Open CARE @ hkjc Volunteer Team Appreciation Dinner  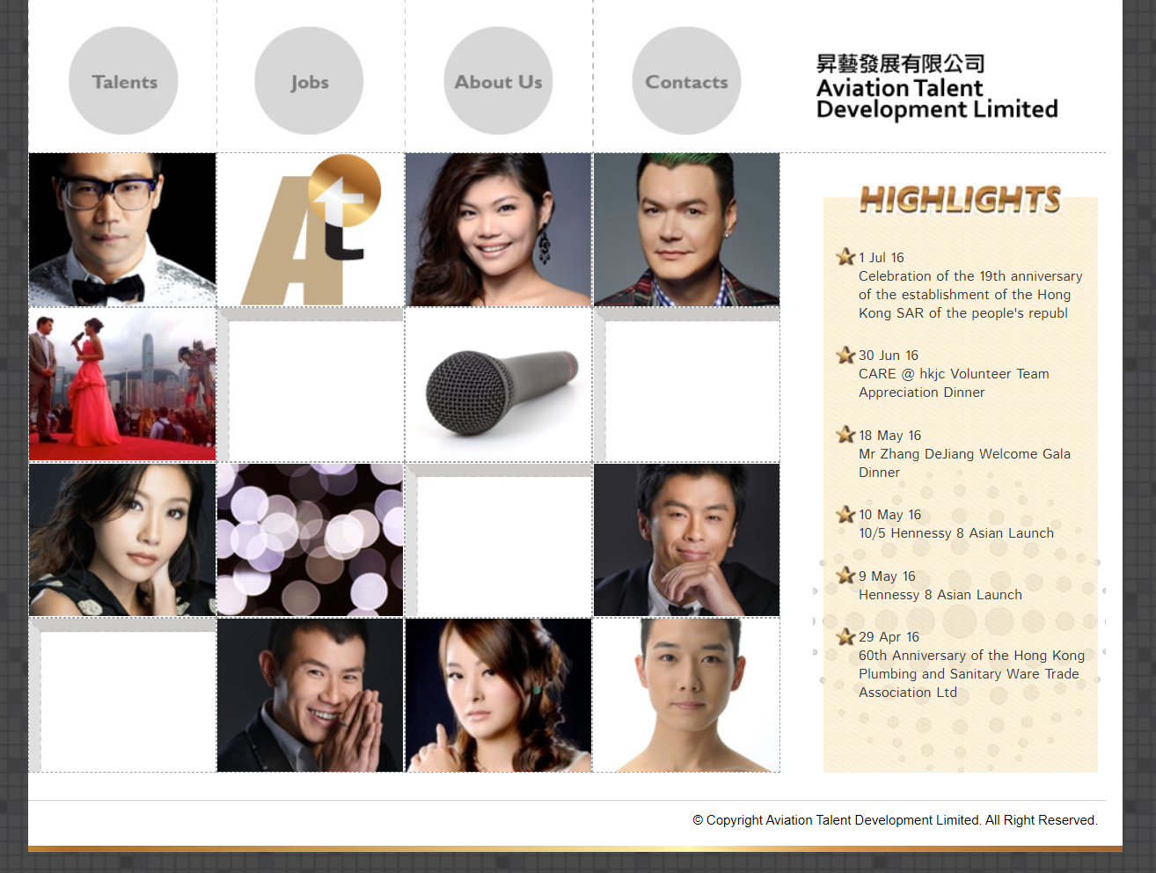(954, 383)
